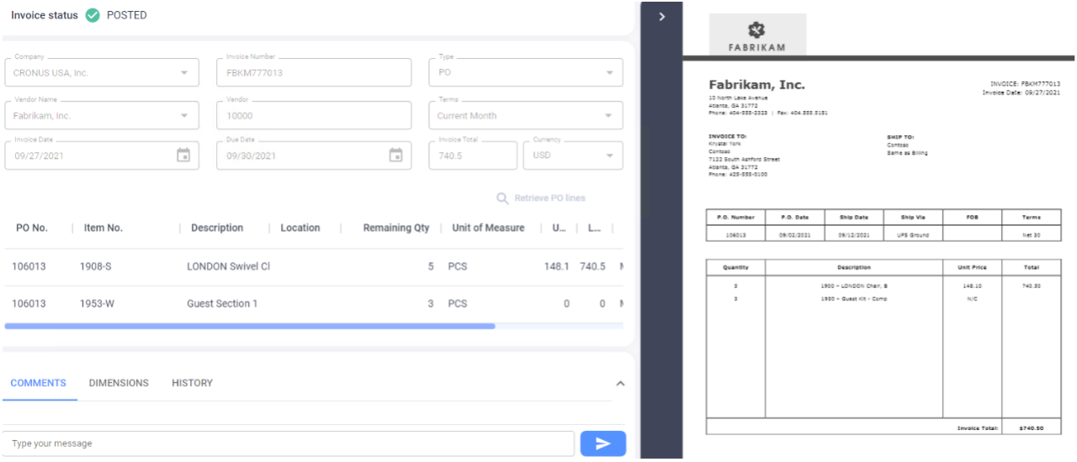The image size is (1077, 462).
Task: Open the Type dropdown showing PO
Action: (526, 72)
